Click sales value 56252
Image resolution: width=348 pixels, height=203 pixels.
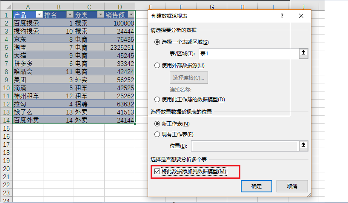click(120, 80)
